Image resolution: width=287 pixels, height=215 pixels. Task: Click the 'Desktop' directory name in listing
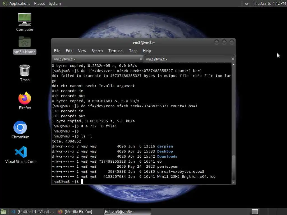point(165,151)
